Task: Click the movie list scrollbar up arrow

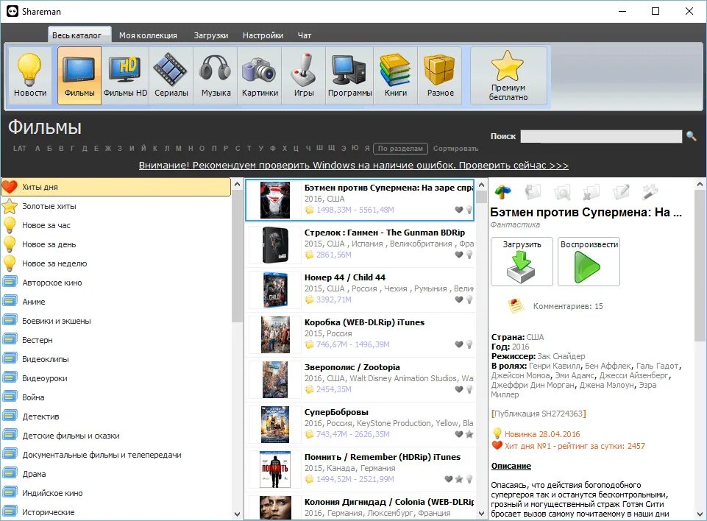Action: 481,185
